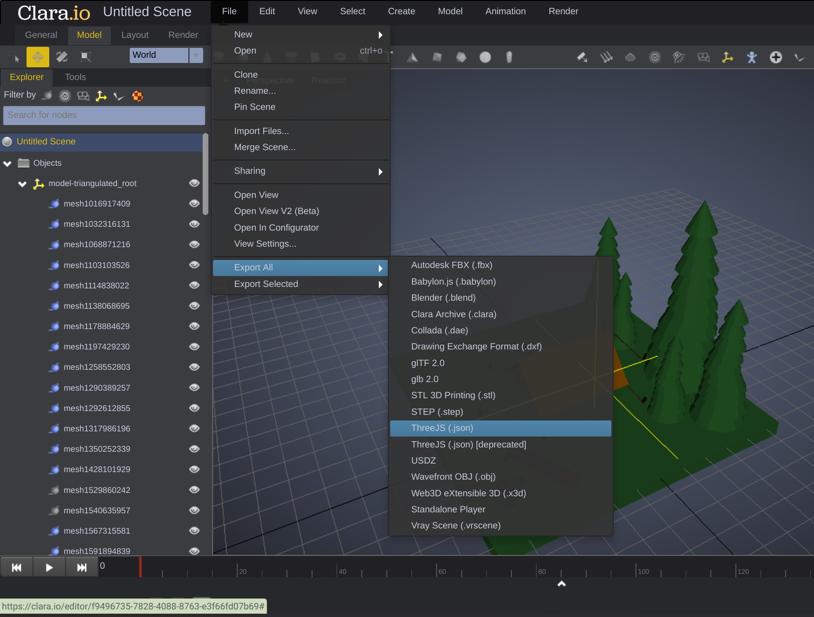This screenshot has height=617, width=814.
Task: Switch to the Tools tab
Action: click(75, 77)
